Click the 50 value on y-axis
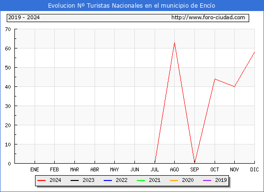This screenshot has width=264, height=192. [8, 68]
